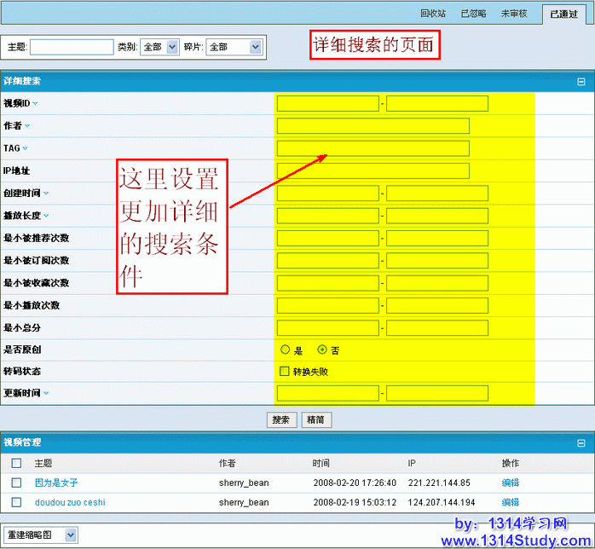Click the 主题 text input field

[x=72, y=47]
